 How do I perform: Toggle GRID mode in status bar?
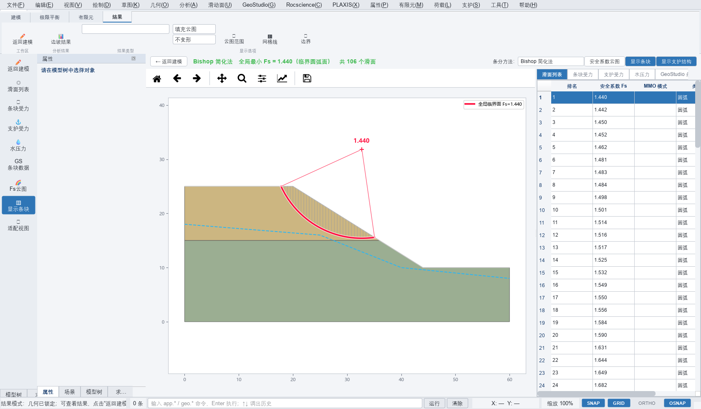(x=619, y=403)
